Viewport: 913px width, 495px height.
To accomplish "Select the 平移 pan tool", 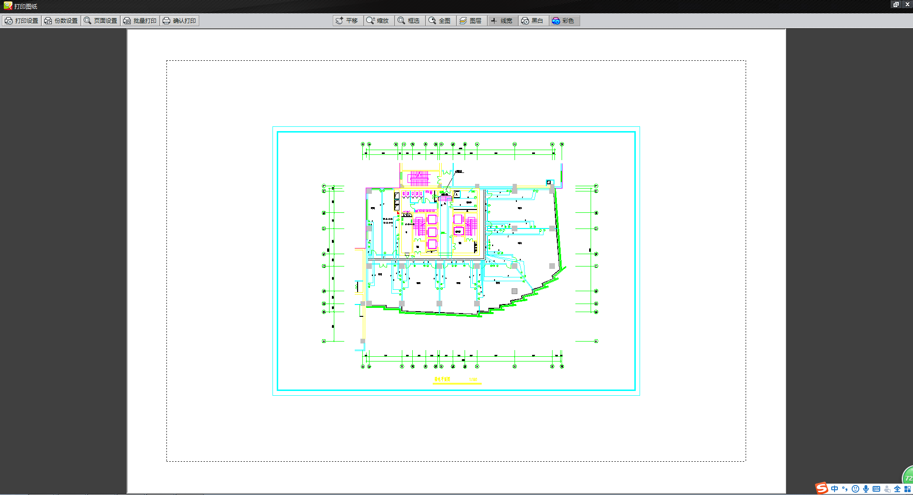I will [348, 21].
